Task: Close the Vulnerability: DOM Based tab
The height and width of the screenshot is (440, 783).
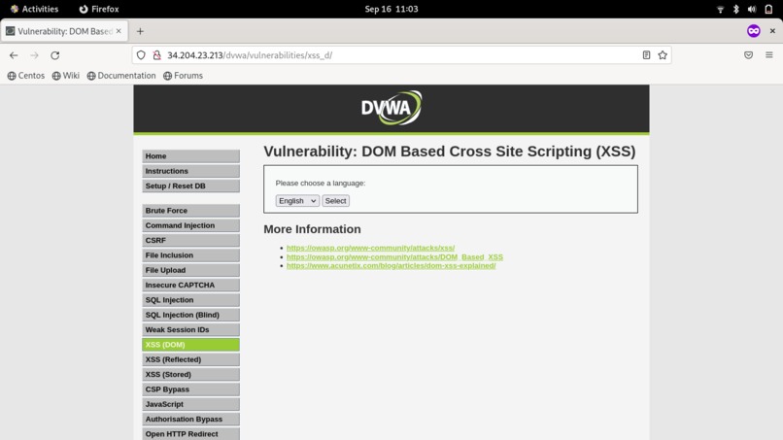Action: pos(119,31)
